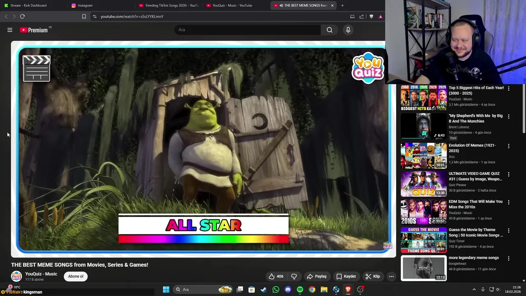This screenshot has height=296, width=526.
Task: Open Task View on the taskbar
Action: pyautogui.click(x=240, y=289)
